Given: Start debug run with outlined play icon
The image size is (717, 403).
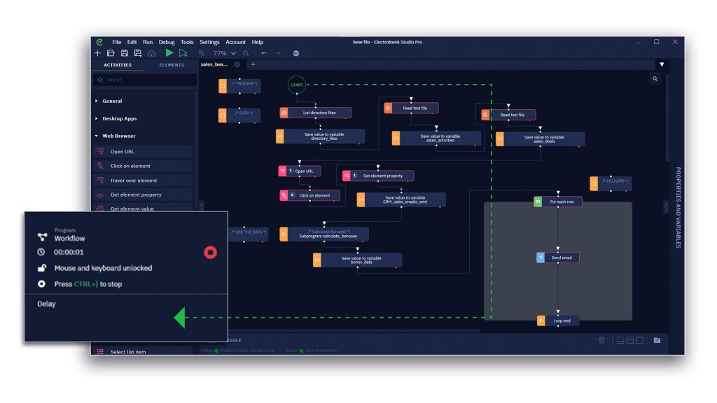Looking at the screenshot, I should click(183, 53).
